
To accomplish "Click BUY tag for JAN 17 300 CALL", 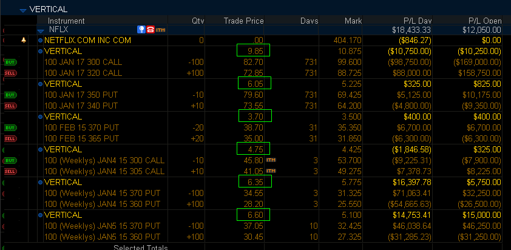I will coord(10,62).
